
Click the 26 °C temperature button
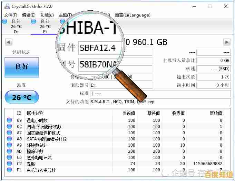click(22, 97)
